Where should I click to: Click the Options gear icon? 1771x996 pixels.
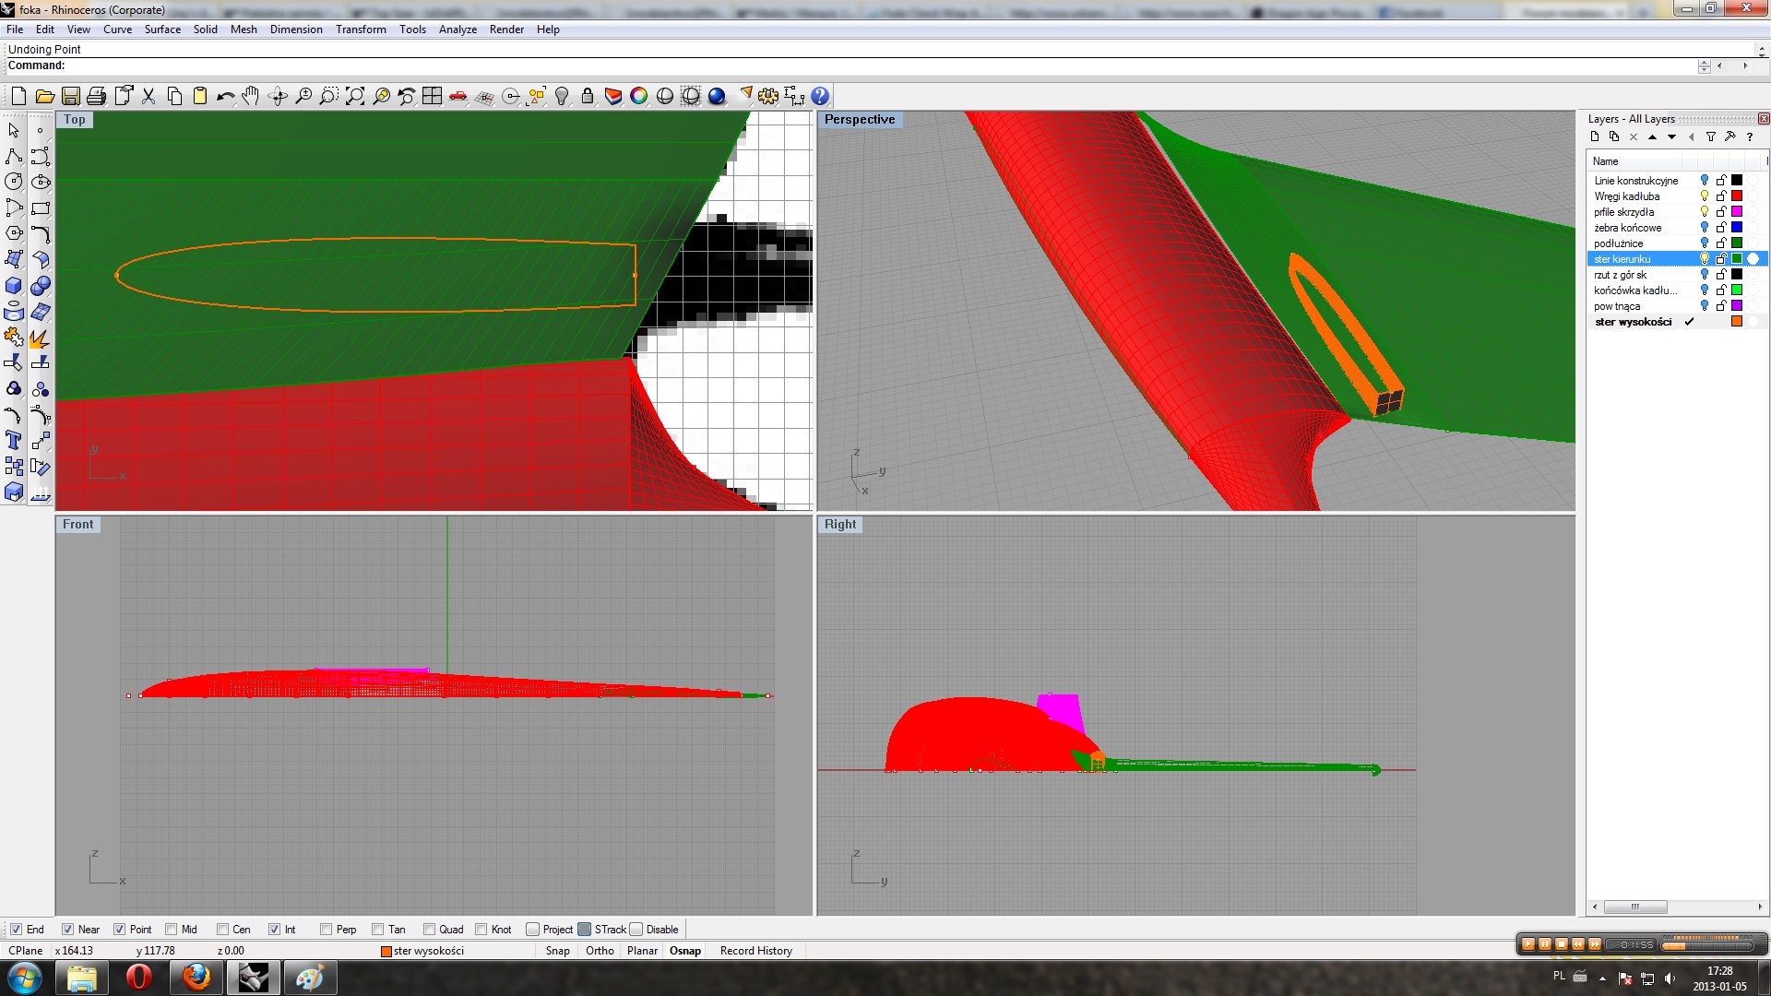[768, 96]
